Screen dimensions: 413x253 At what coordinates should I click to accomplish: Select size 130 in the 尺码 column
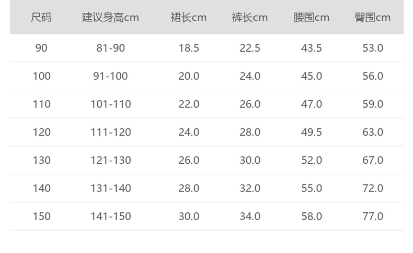(41, 160)
